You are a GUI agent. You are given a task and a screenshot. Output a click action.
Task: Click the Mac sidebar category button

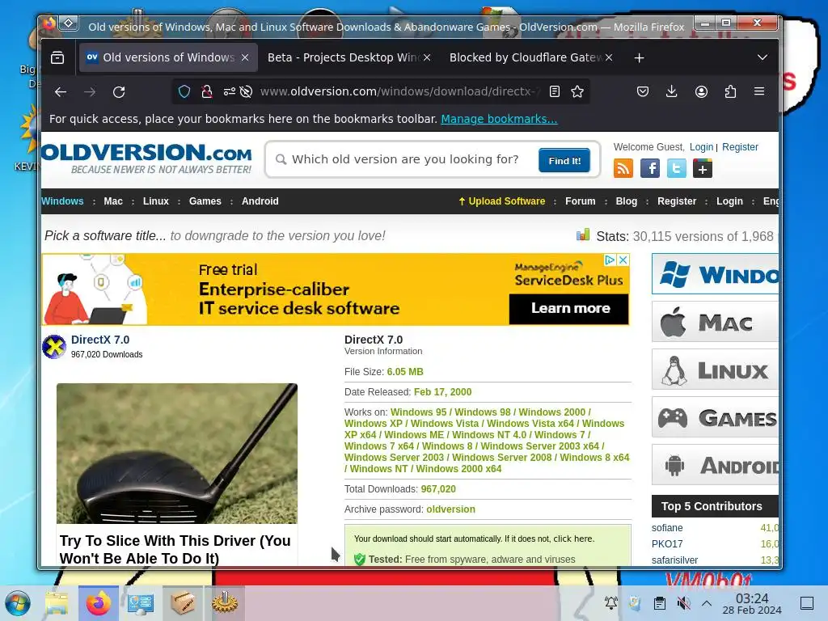(x=715, y=322)
